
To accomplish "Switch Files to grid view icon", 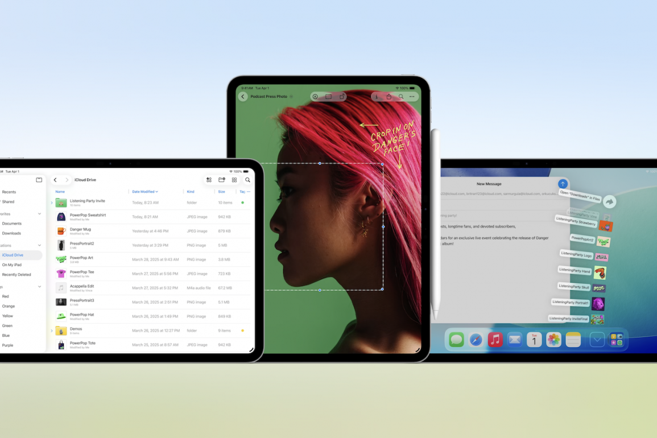I will (234, 180).
